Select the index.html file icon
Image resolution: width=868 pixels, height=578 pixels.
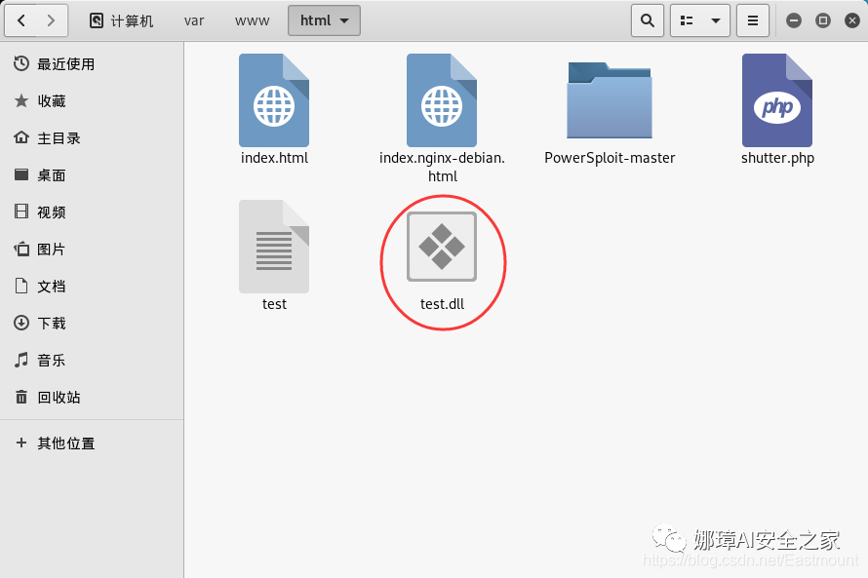point(274,100)
